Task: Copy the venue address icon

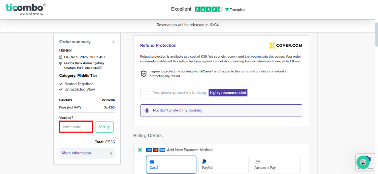Action: pos(100,68)
